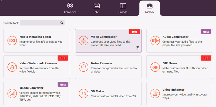The height and width of the screenshot is (107, 216).
Task: Click the Collage layout icon
Action: tap(123, 6)
